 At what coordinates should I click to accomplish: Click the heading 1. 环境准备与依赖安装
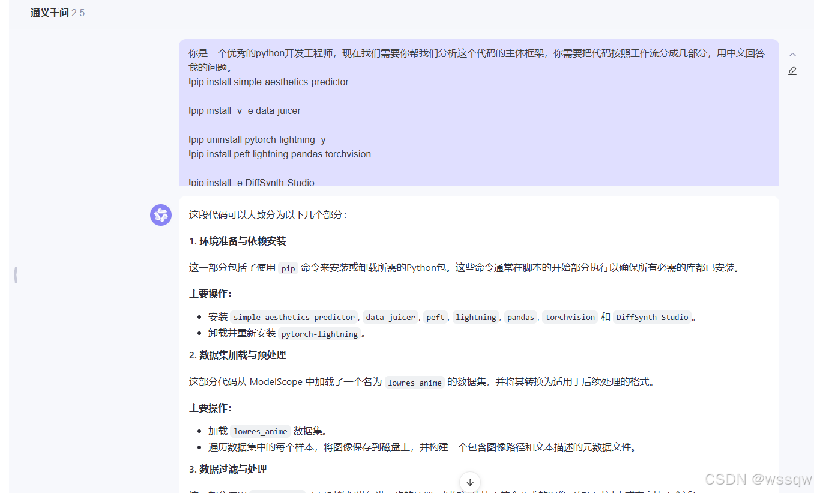(x=237, y=241)
